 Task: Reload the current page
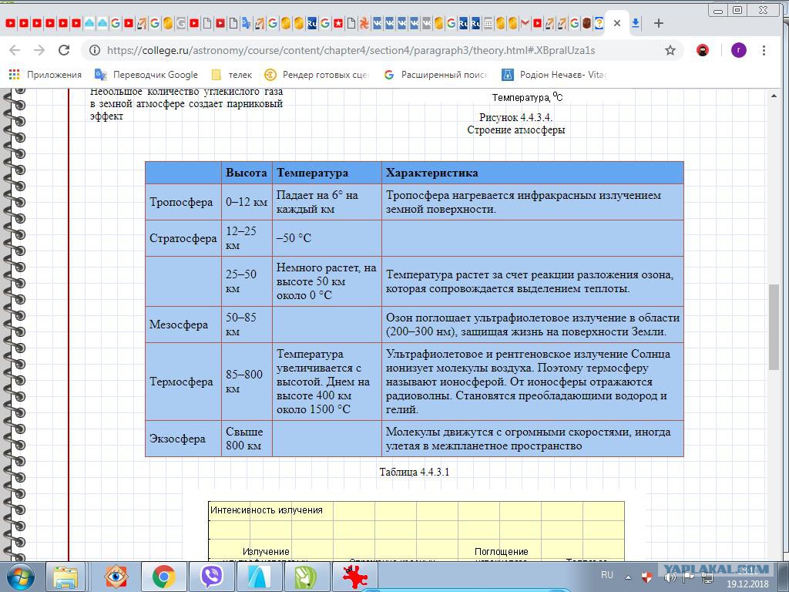click(x=64, y=50)
